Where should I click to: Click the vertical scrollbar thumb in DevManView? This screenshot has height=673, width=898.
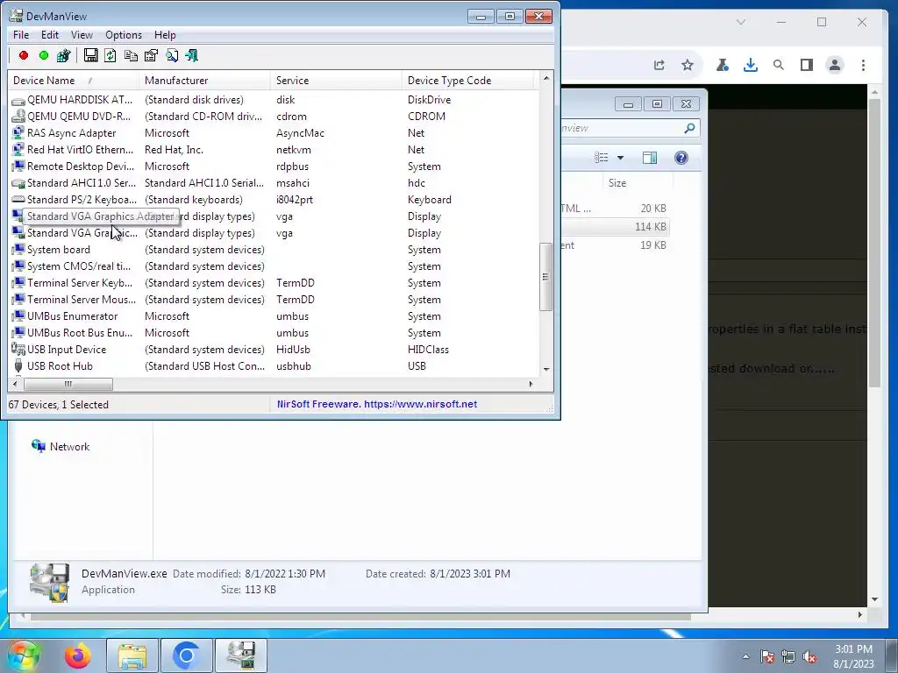tap(545, 276)
